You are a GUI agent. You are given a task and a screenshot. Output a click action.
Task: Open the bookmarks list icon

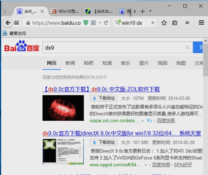[x=175, y=23]
